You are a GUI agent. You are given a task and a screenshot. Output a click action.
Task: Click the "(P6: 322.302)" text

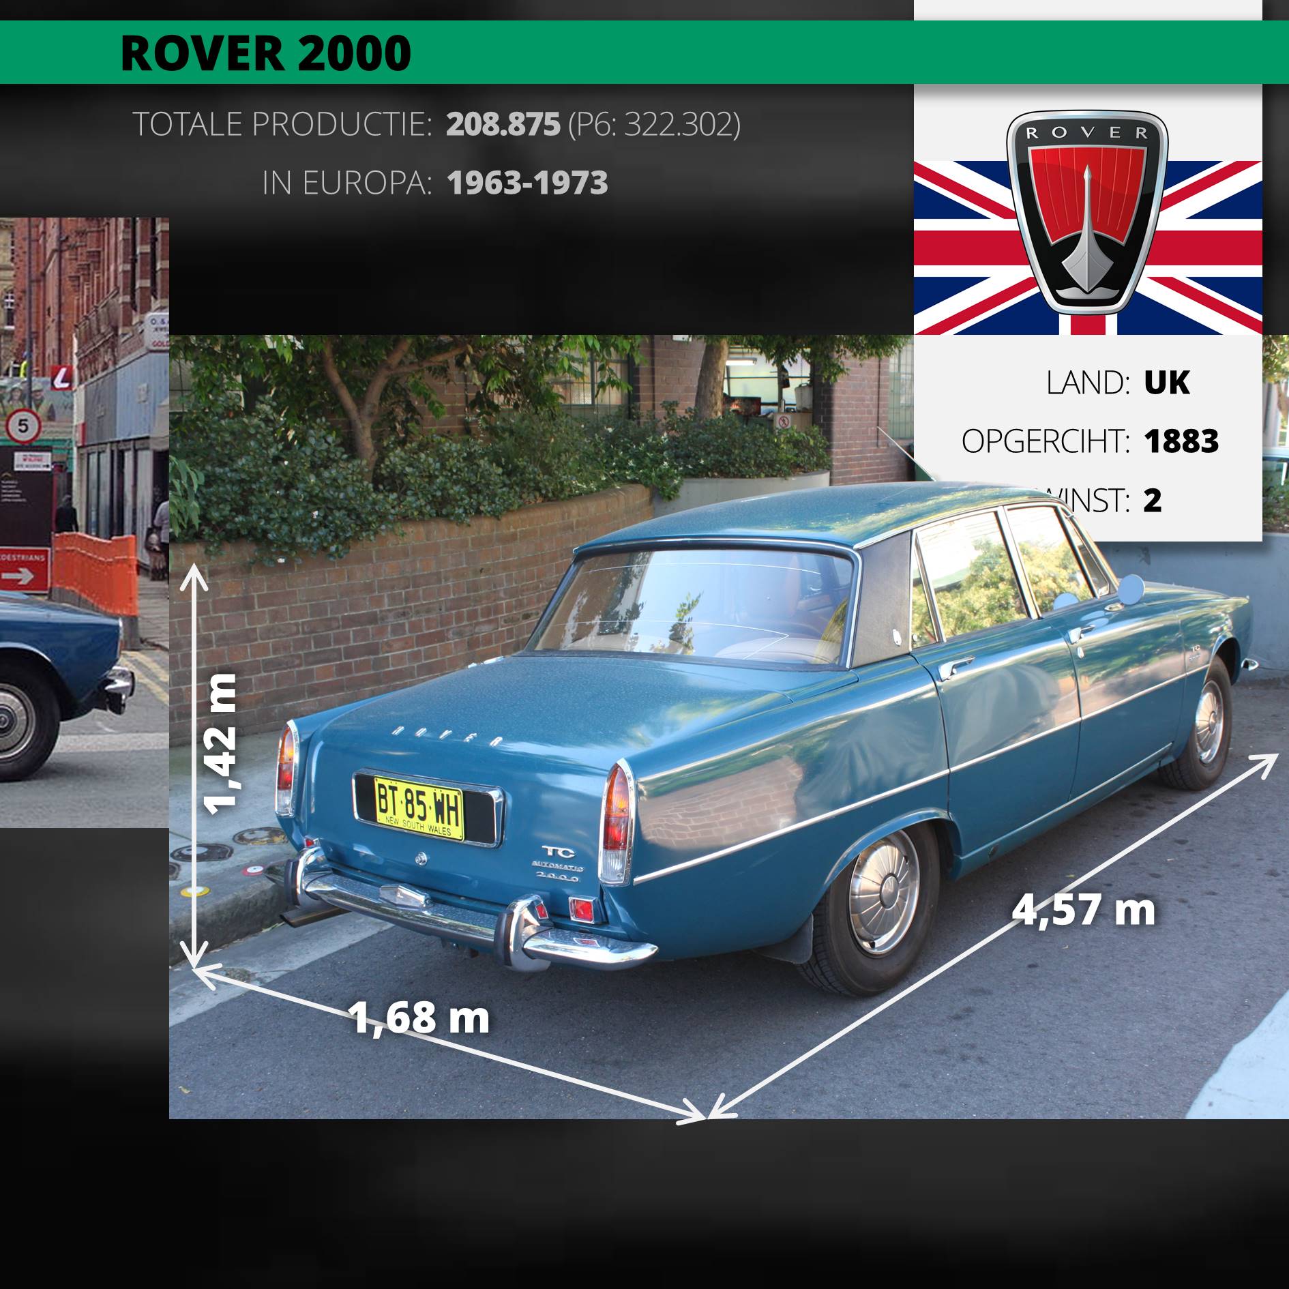pyautogui.click(x=654, y=124)
